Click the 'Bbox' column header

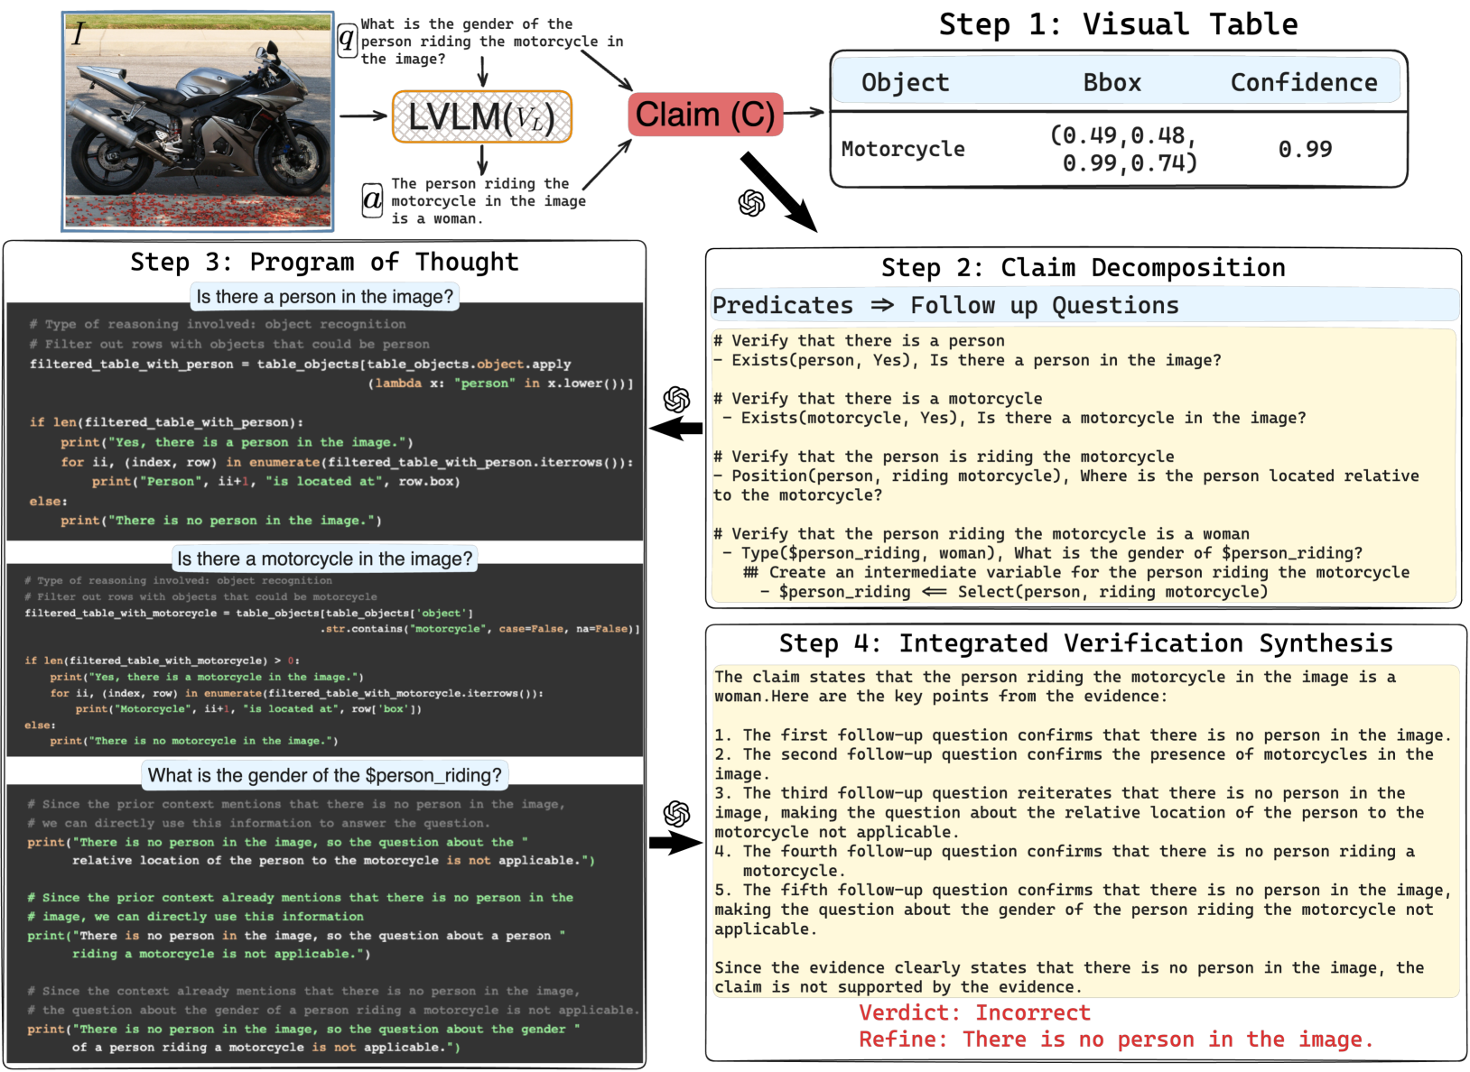click(1112, 82)
